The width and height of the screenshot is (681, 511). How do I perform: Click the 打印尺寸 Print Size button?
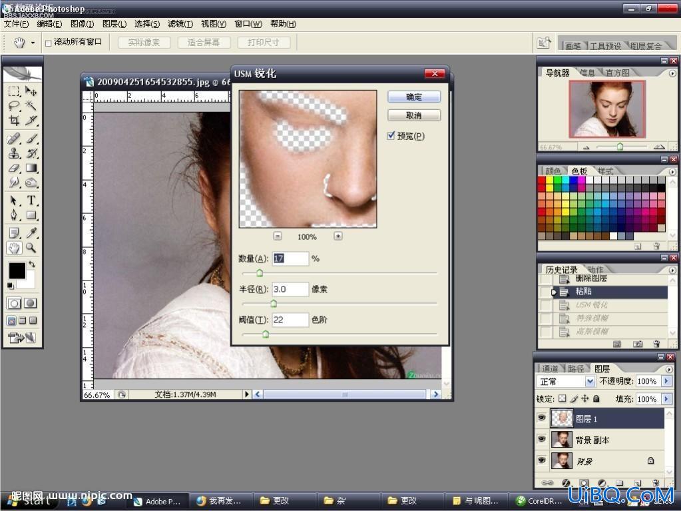(263, 43)
